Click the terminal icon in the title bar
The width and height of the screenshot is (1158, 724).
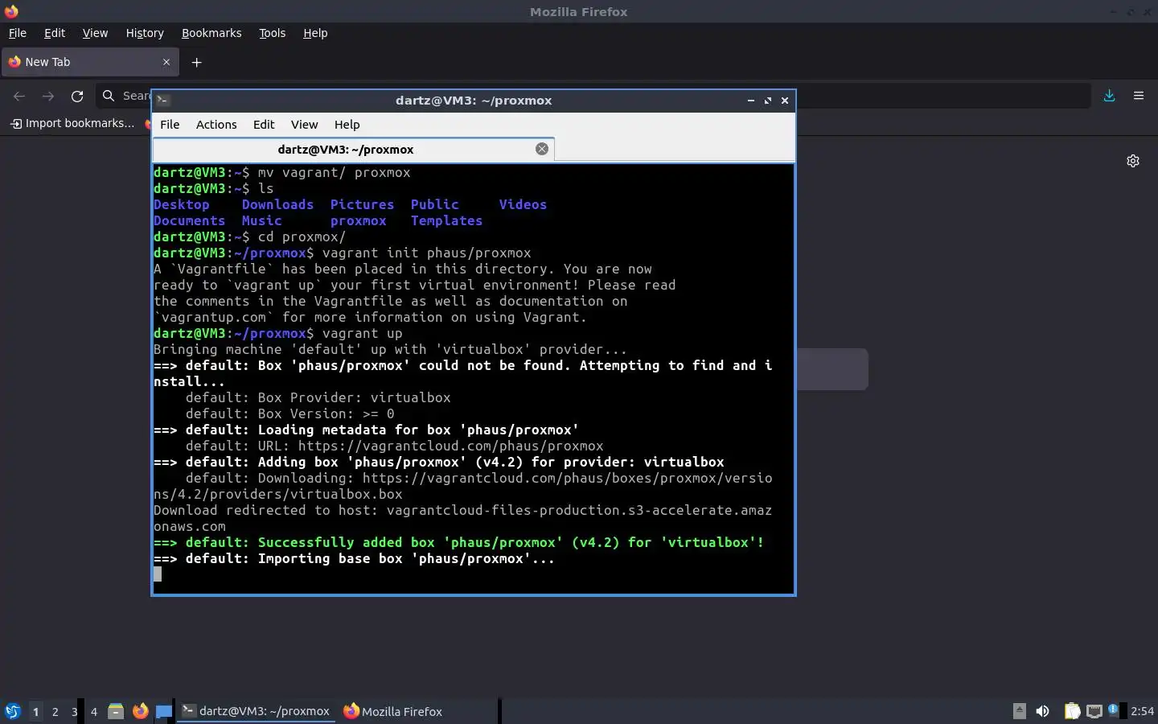tap(162, 101)
